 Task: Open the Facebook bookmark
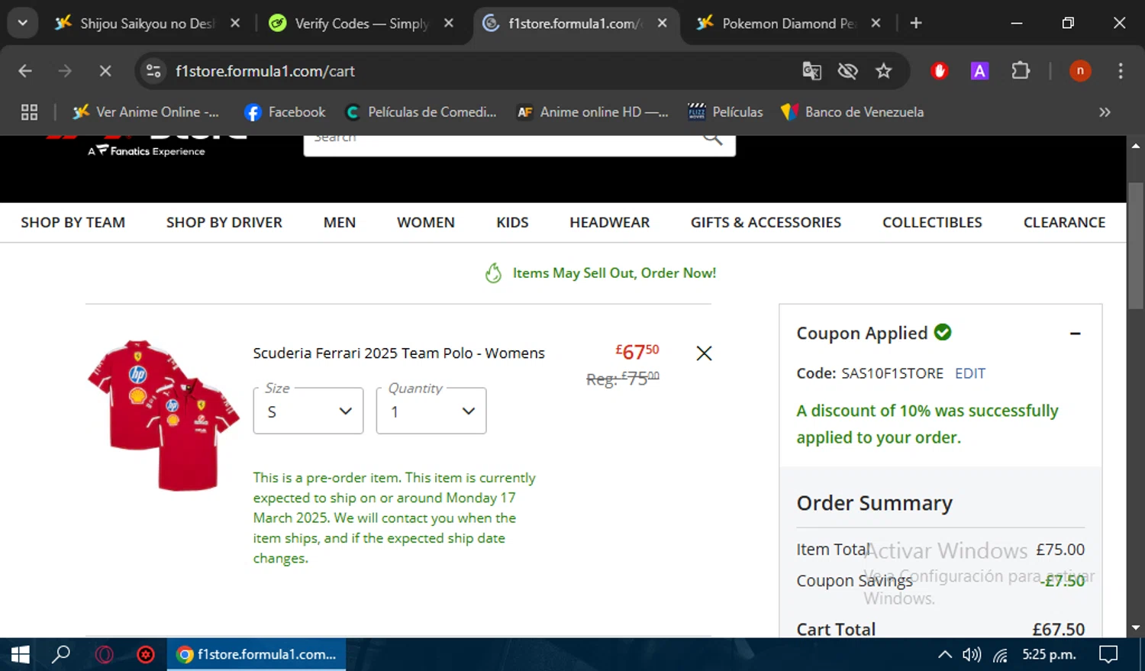pyautogui.click(x=285, y=112)
